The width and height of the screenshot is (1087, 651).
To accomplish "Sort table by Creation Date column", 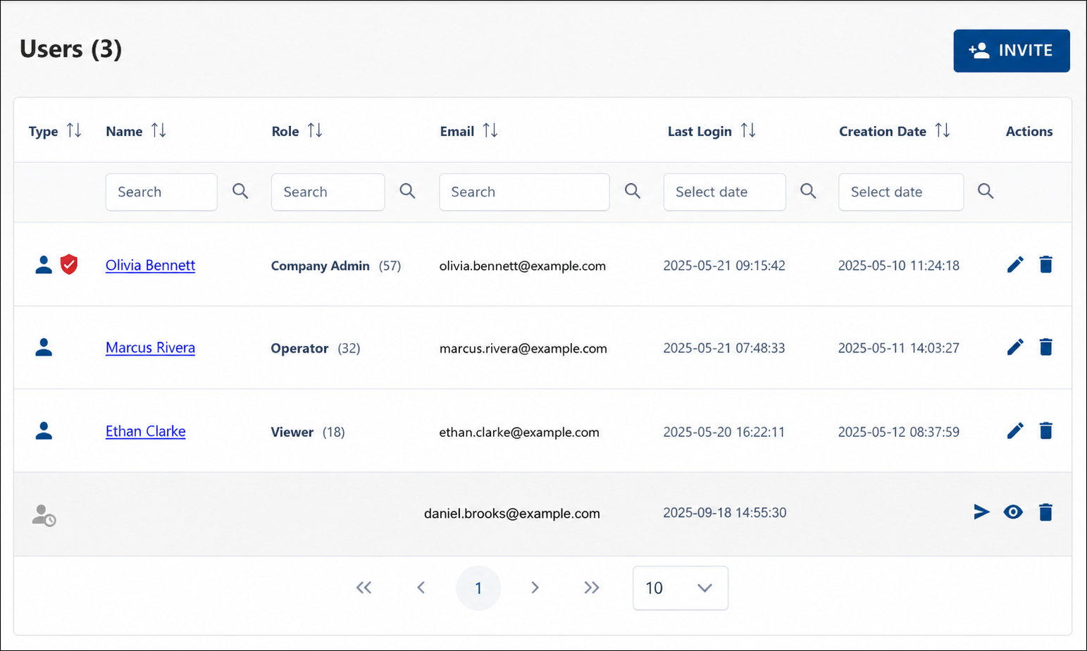I will click(943, 130).
